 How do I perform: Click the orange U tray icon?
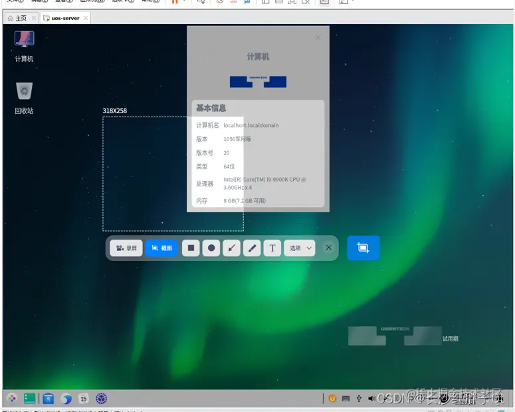tap(332, 399)
